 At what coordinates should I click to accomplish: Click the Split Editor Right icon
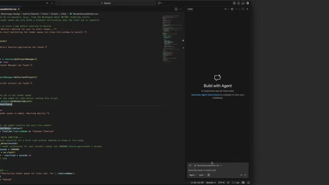point(176,9)
